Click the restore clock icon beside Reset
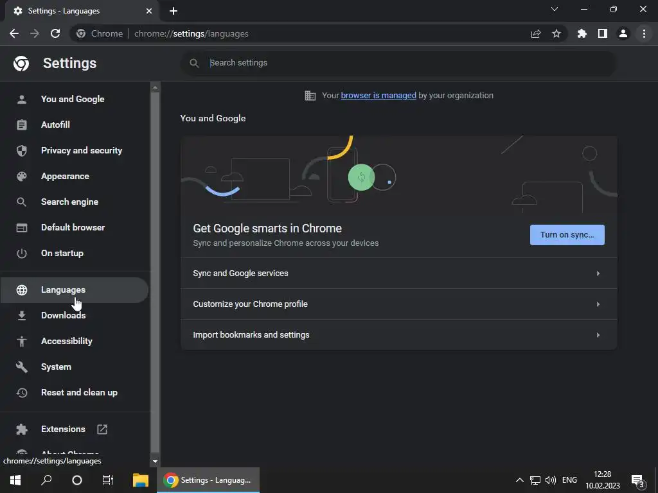 coord(21,393)
